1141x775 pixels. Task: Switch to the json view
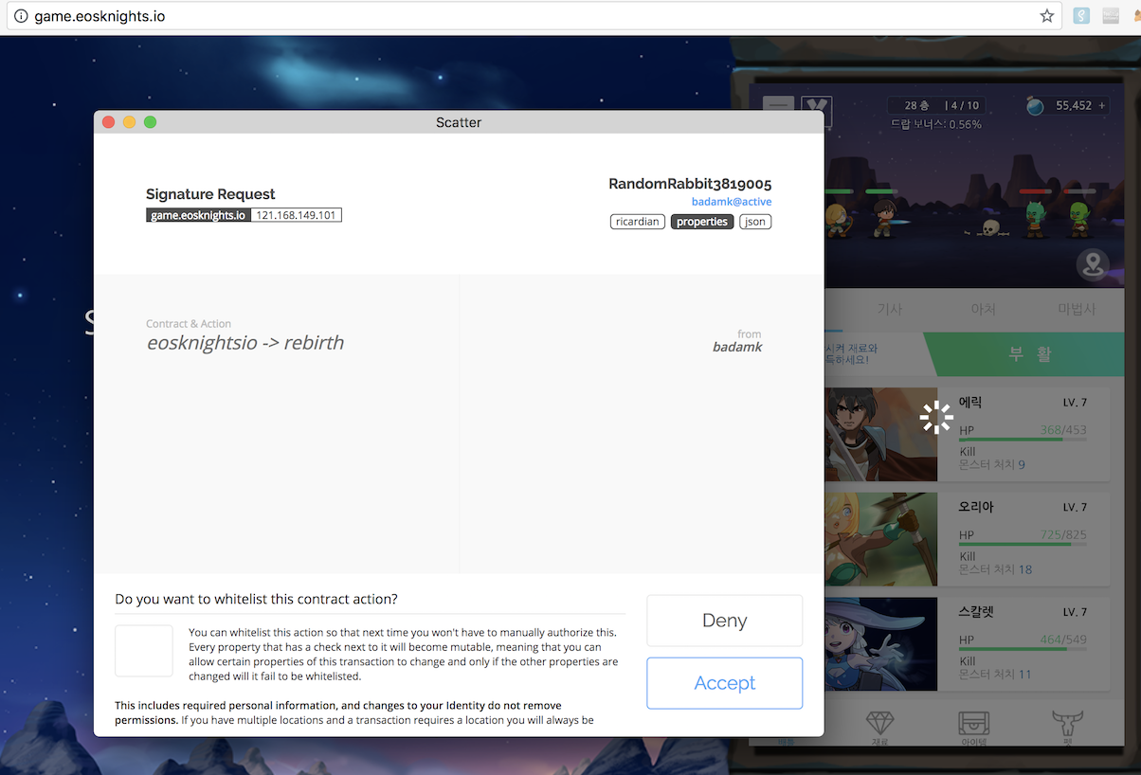pos(755,222)
